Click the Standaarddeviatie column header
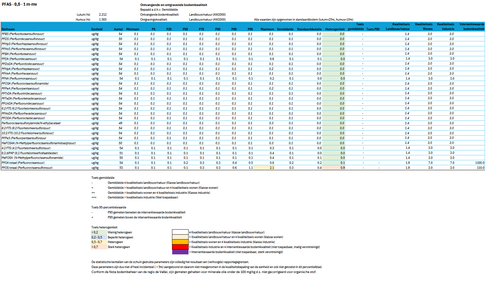The height and width of the screenshot is (282, 493). pyautogui.click(x=309, y=29)
